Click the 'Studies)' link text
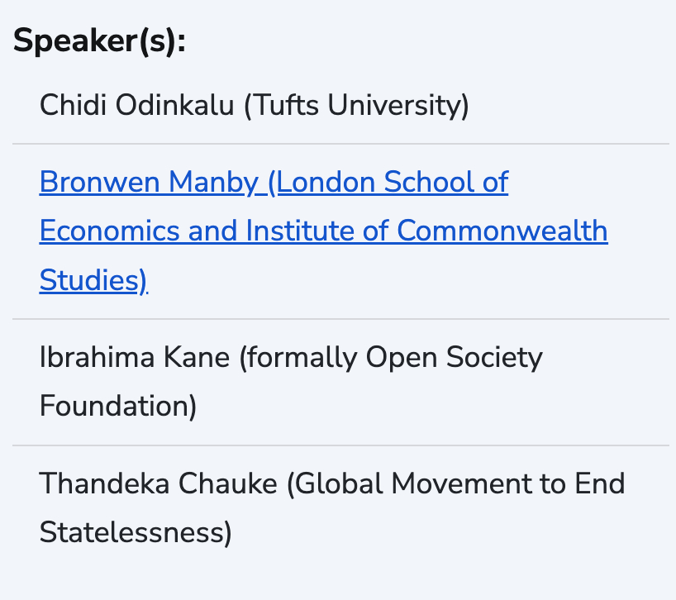Image resolution: width=676 pixels, height=600 pixels. click(93, 281)
